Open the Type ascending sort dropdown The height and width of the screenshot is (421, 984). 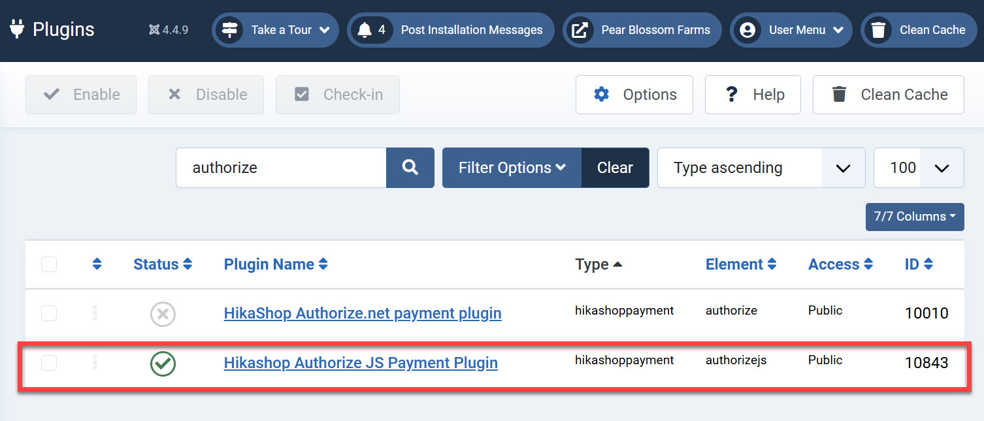click(x=761, y=168)
